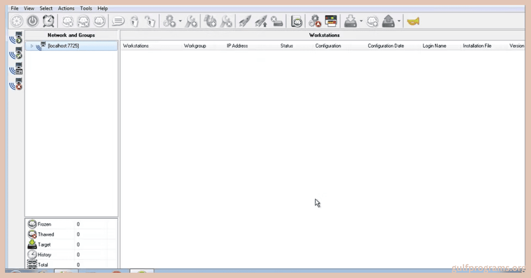The width and height of the screenshot is (531, 278).
Task: Open the Actions menu
Action: [66, 8]
